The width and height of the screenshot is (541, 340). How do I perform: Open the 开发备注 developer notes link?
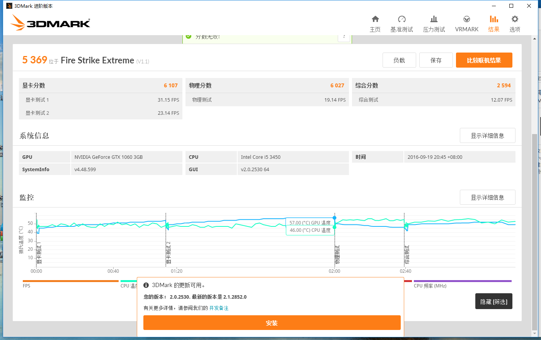219,308
